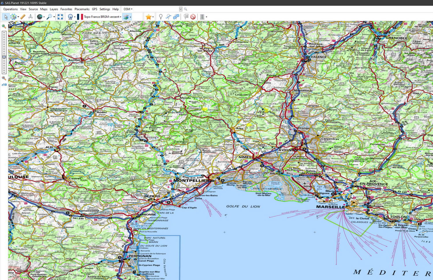The image size is (433, 280).
Task: Select the arrow move/pointer tool
Action: [x=5, y=17]
